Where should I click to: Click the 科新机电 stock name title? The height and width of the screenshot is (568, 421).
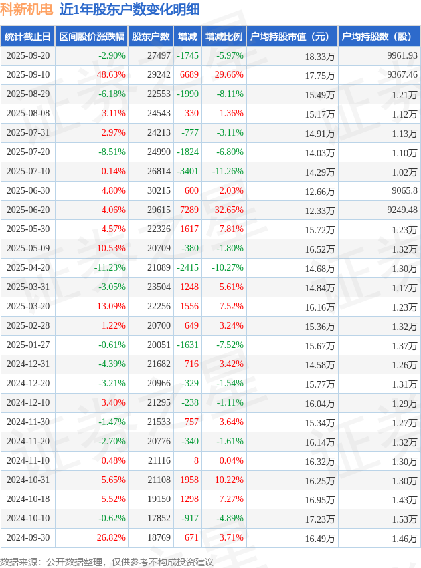click(27, 10)
